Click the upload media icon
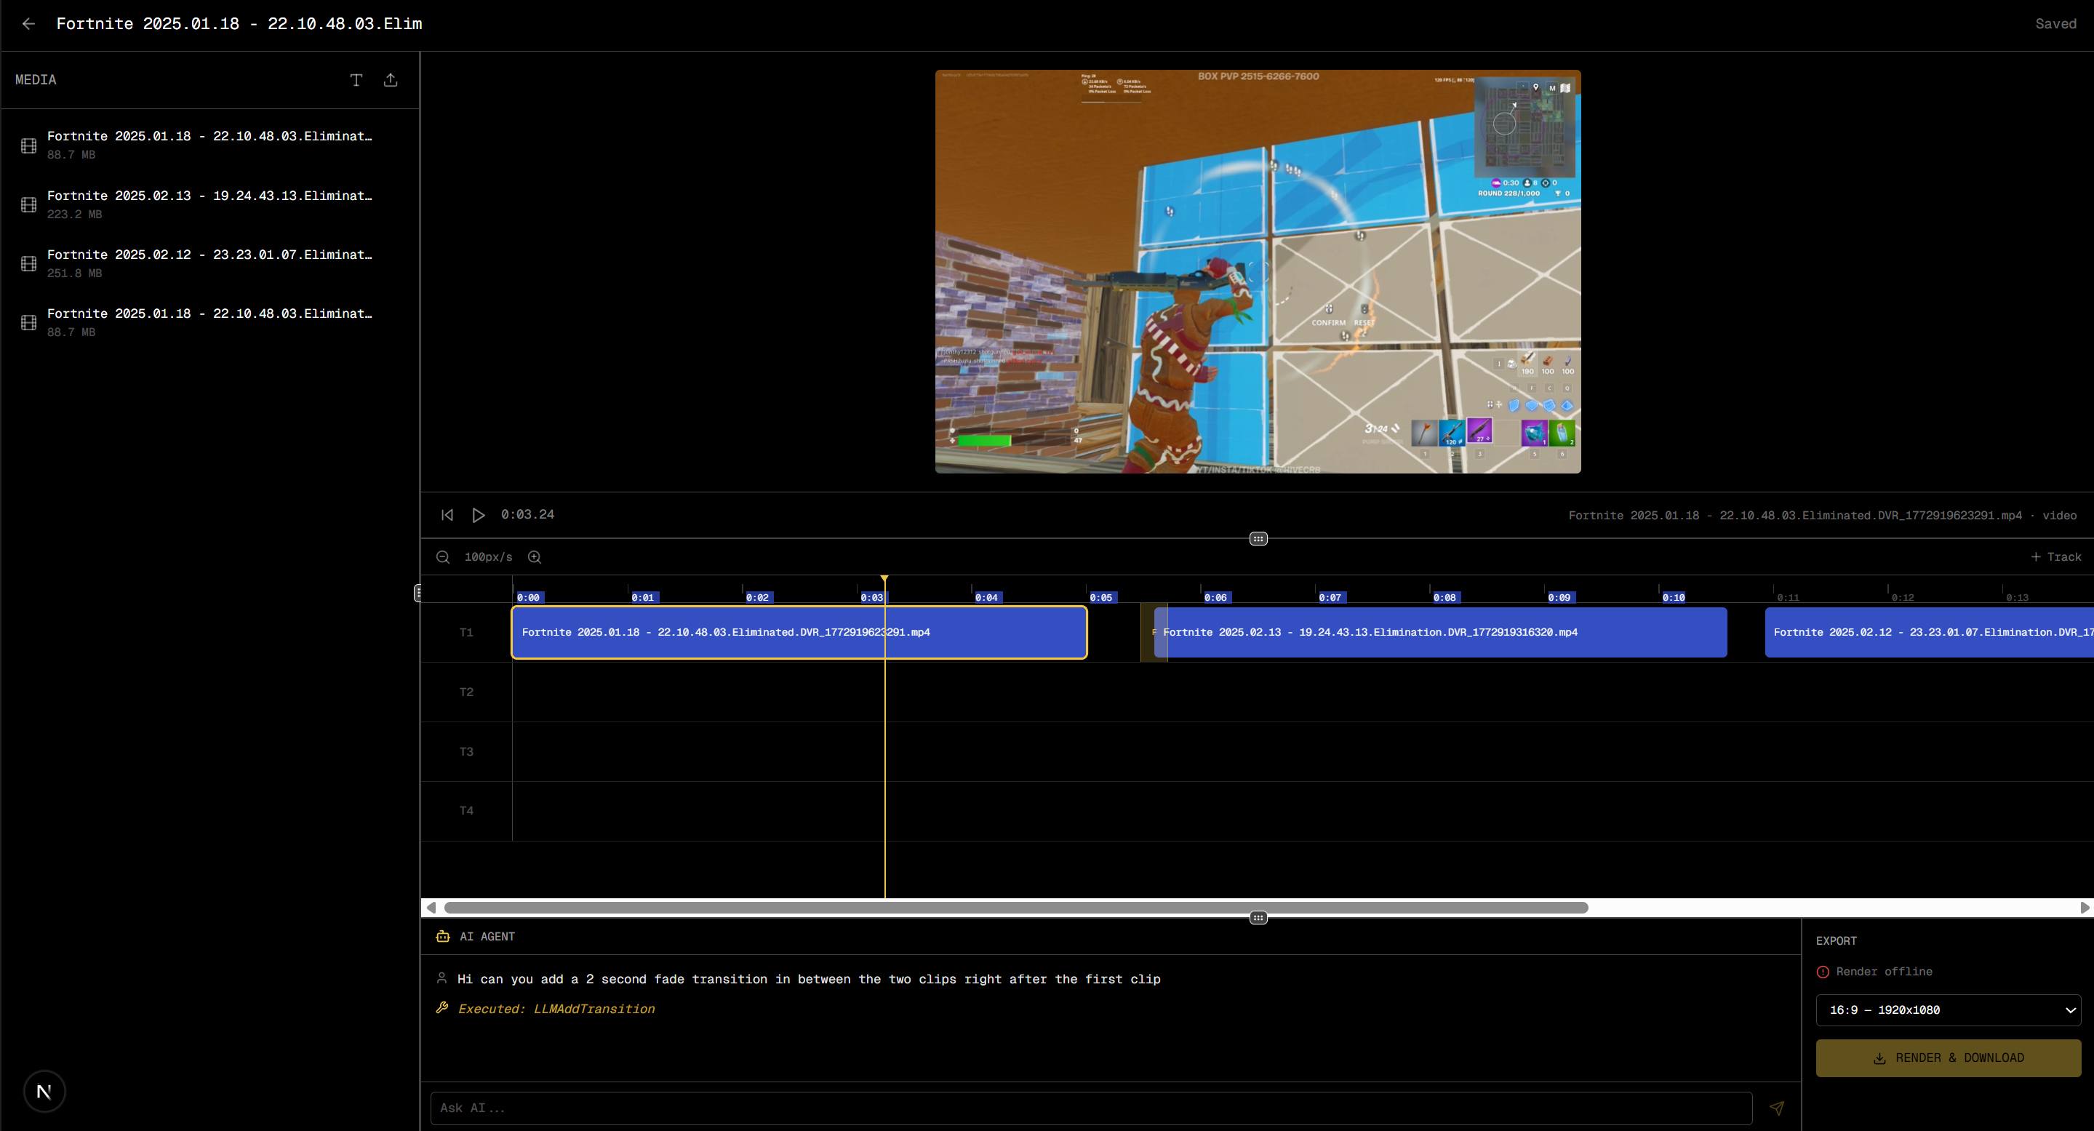 (x=391, y=80)
